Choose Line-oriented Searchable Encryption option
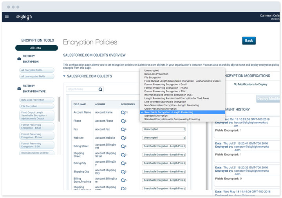 click(x=183, y=102)
